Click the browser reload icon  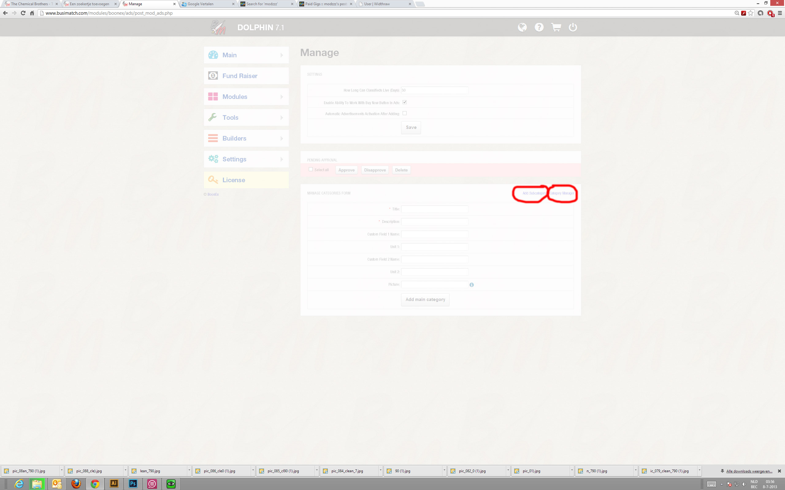pos(23,13)
